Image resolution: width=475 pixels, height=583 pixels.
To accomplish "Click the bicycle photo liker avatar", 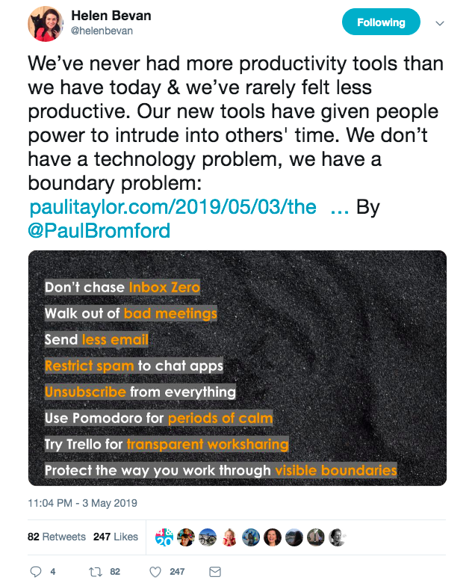I will tap(208, 537).
